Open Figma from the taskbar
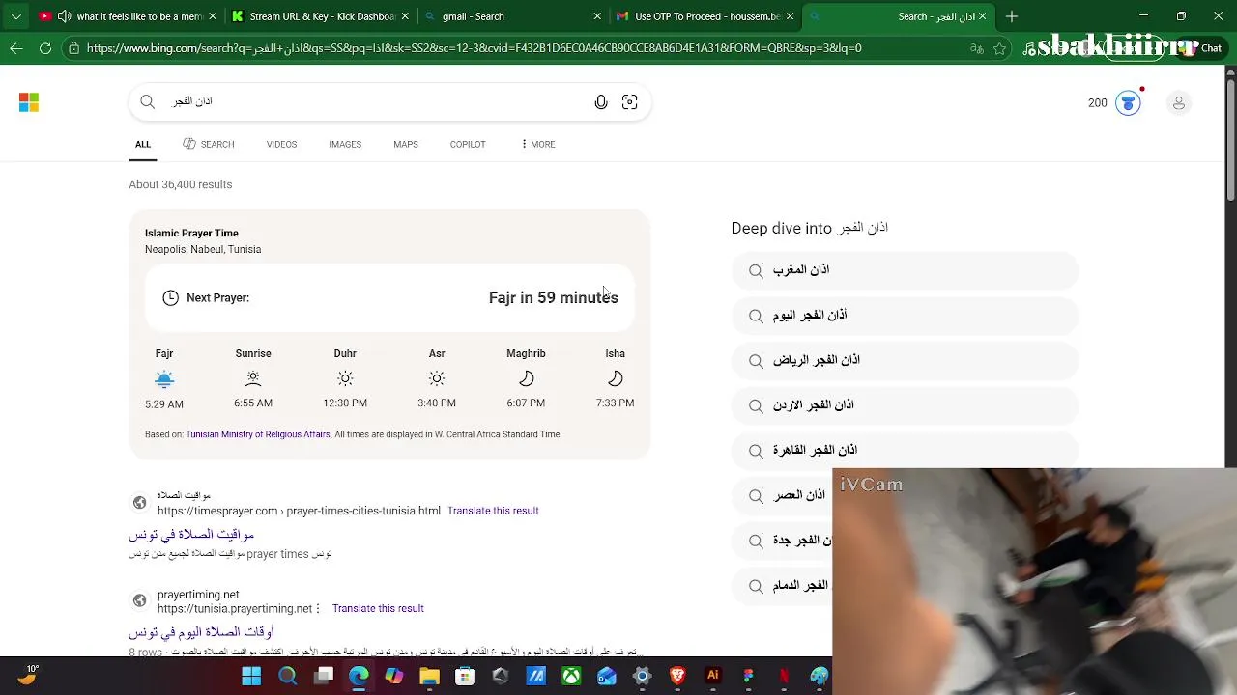The width and height of the screenshot is (1237, 695). pyautogui.click(x=749, y=676)
